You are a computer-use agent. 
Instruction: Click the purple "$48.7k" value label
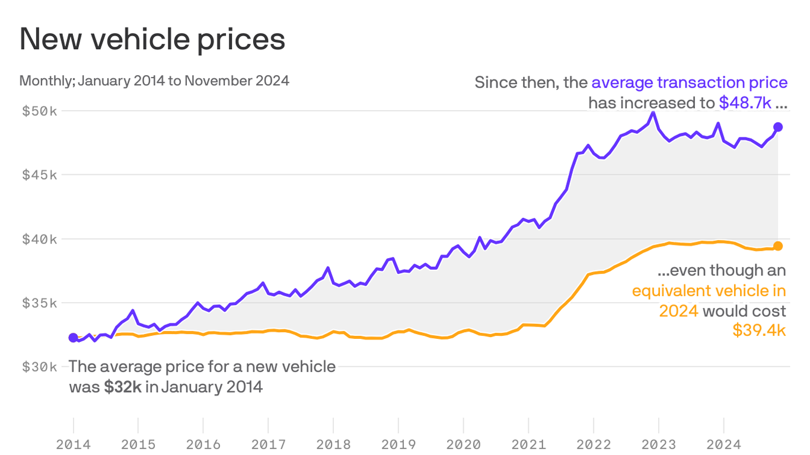tap(745, 103)
